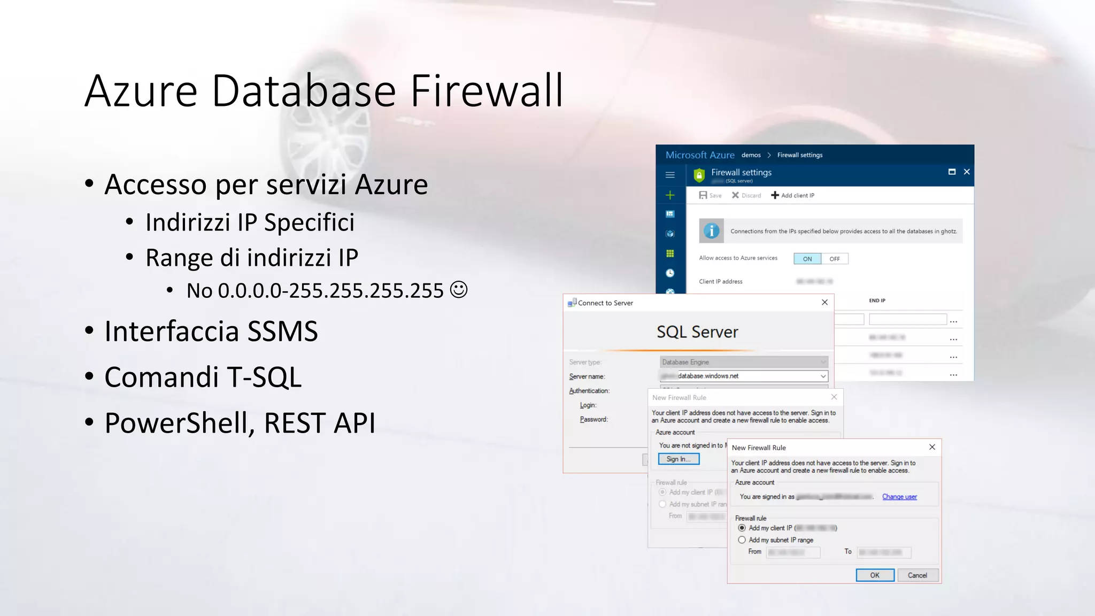Click the cube resource icon in Azure sidebar
The height and width of the screenshot is (616, 1095).
670,234
